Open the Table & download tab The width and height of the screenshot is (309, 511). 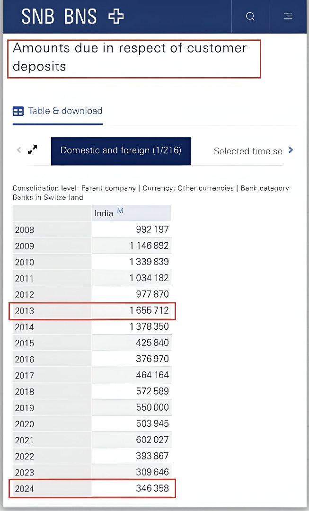[x=65, y=111]
